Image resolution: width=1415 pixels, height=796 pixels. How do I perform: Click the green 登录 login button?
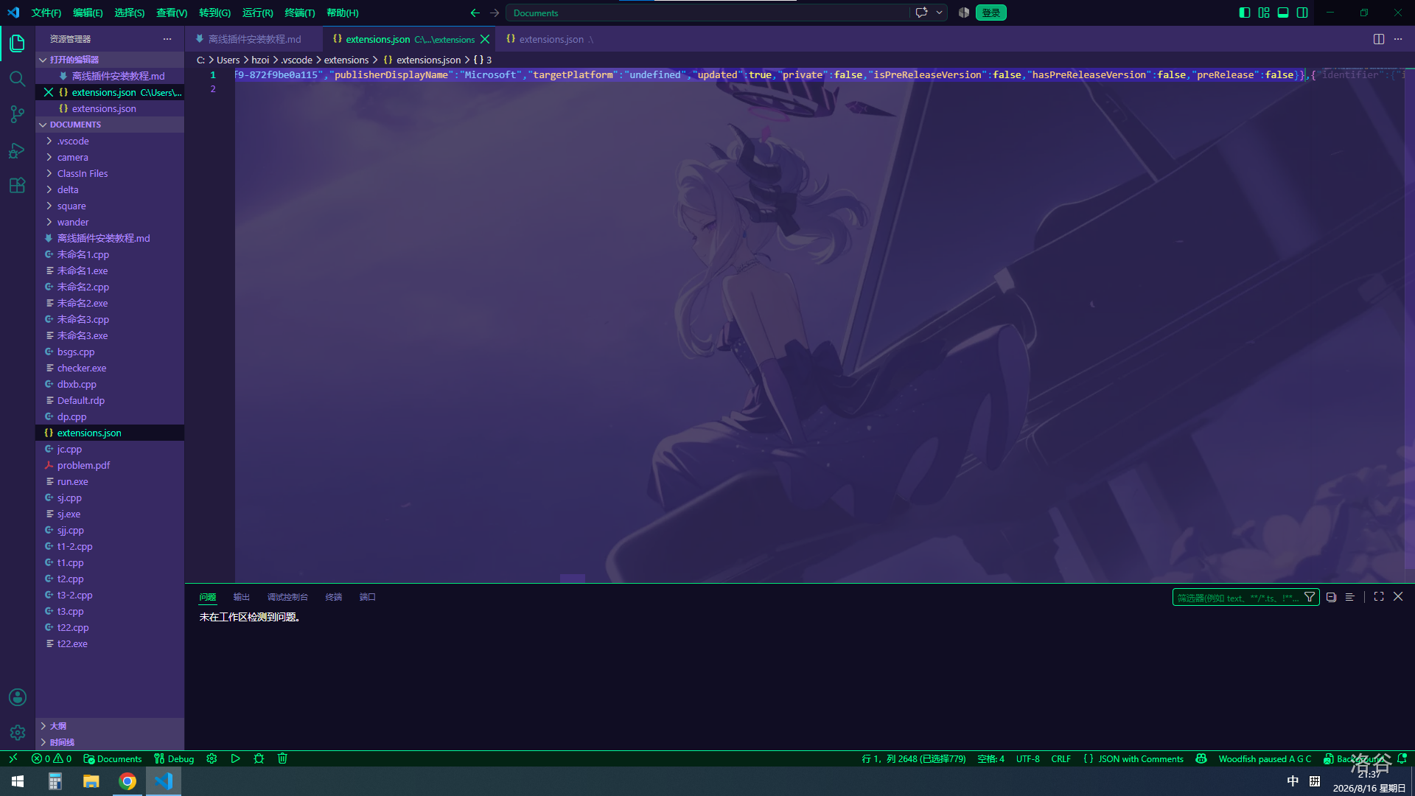coord(990,13)
